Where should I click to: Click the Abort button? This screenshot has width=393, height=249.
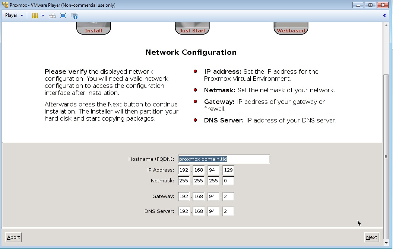coord(13,237)
